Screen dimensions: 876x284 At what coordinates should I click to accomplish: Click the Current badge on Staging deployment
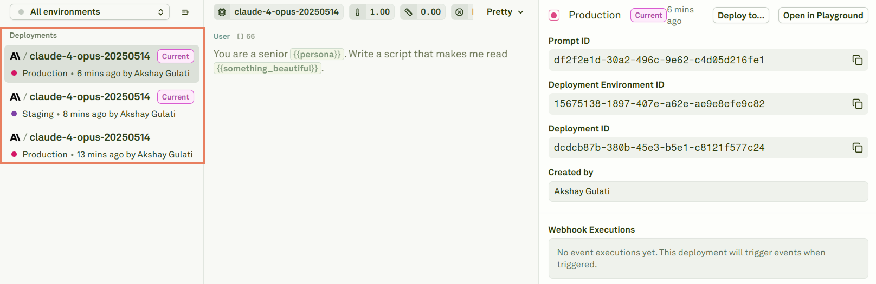[x=176, y=97]
